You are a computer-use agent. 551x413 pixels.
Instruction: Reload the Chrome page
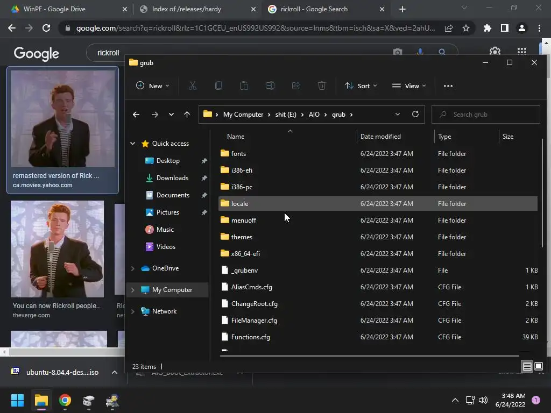tap(46, 28)
